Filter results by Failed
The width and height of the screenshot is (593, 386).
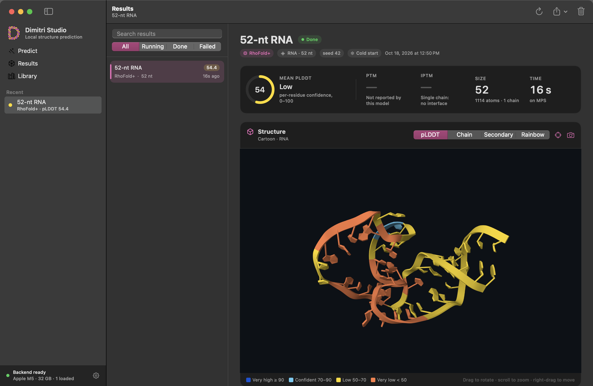207,46
